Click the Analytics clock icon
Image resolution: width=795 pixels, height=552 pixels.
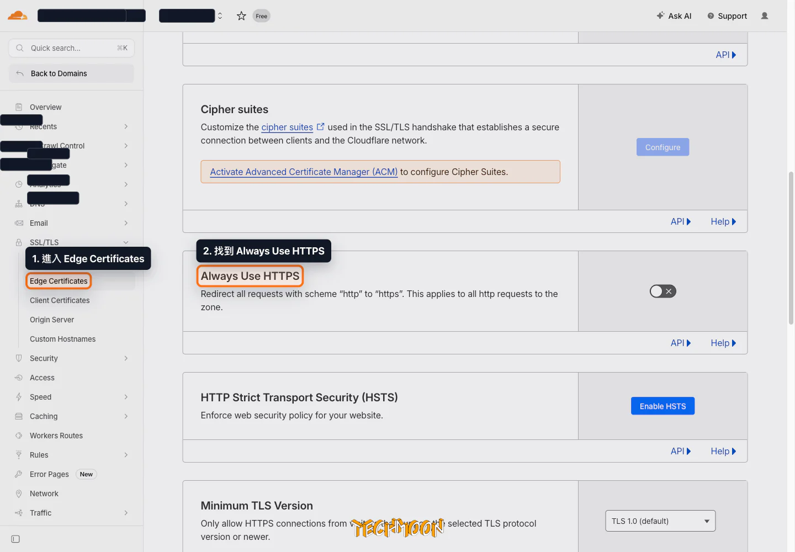click(19, 184)
